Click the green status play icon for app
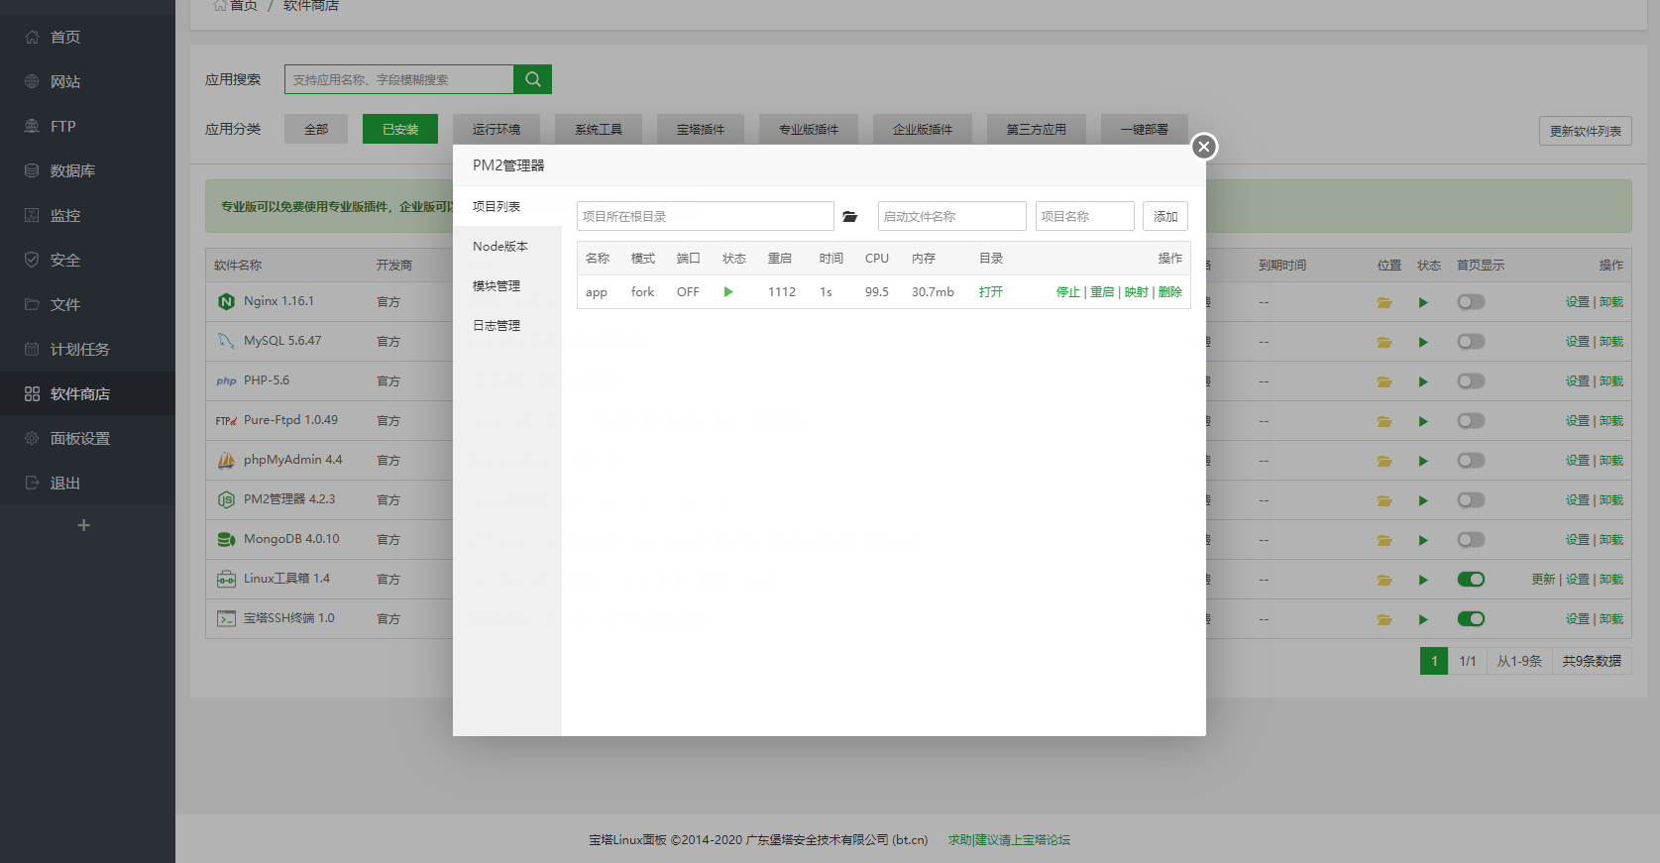Image resolution: width=1660 pixels, height=863 pixels. tap(728, 291)
